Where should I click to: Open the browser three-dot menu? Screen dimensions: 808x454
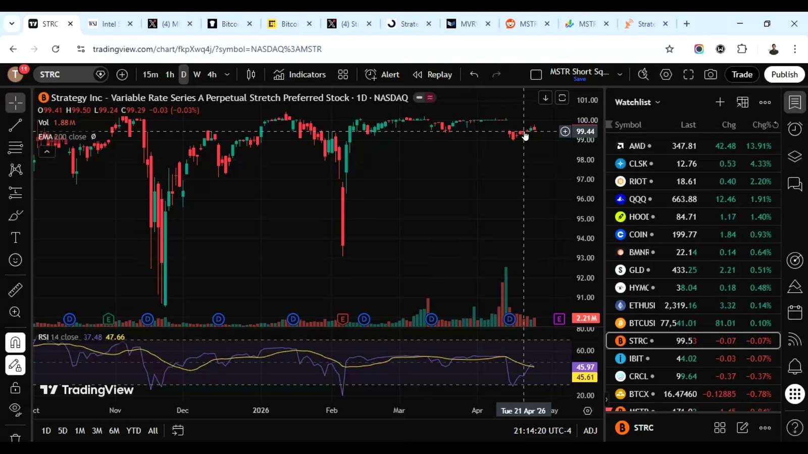click(795, 49)
